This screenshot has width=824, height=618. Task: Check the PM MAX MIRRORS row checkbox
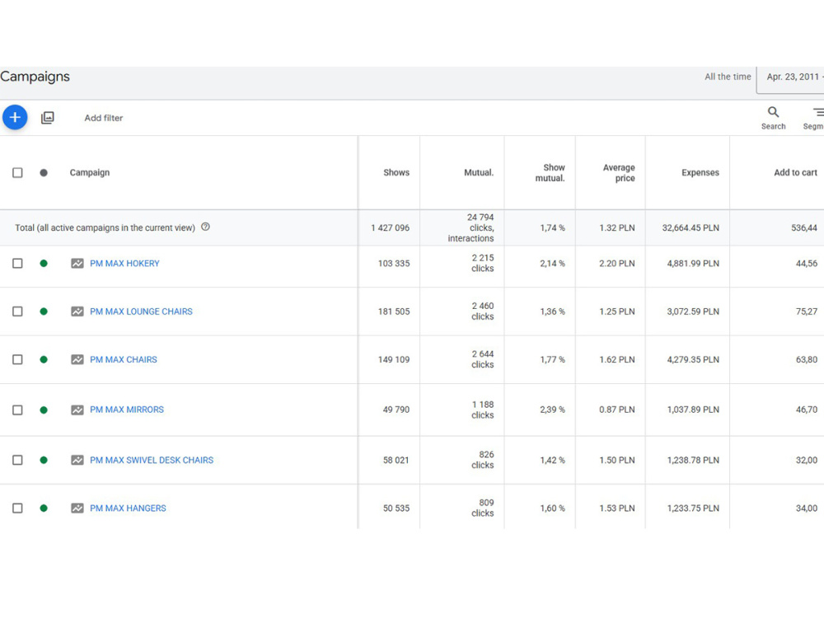[17, 410]
